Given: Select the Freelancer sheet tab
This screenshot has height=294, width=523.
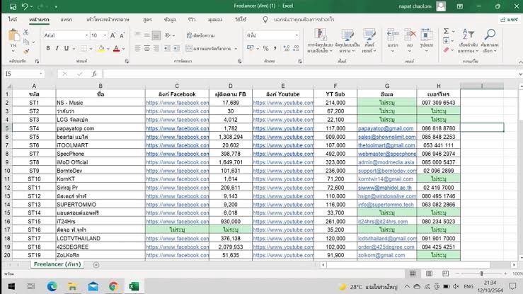Looking at the screenshot, I should [x=57, y=264].
